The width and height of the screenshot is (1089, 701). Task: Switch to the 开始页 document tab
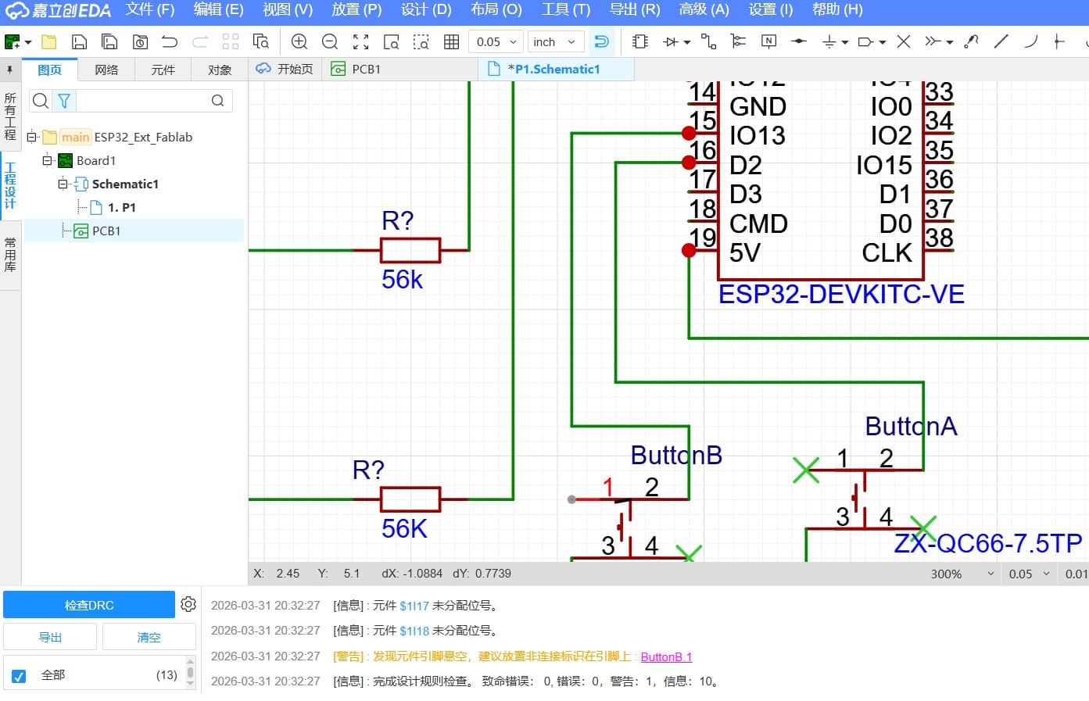pyautogui.click(x=285, y=69)
